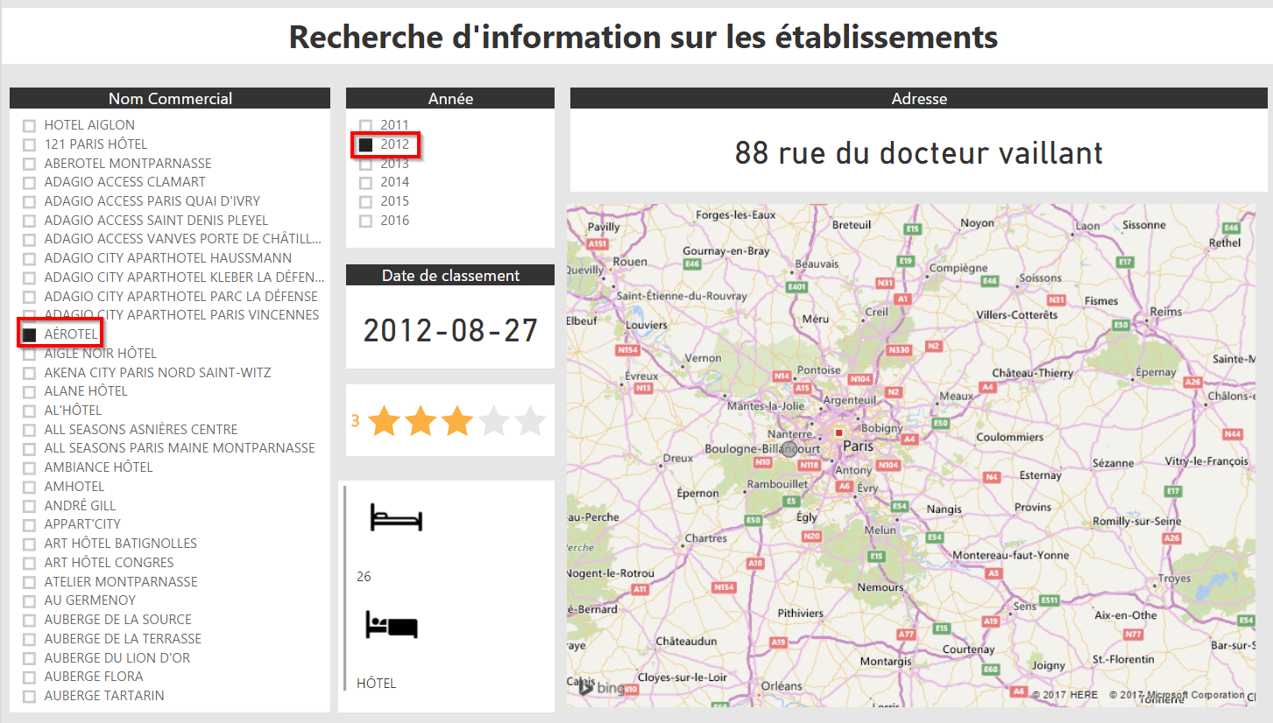Choose ART HÔTEL CONGRES in list

click(x=30, y=563)
